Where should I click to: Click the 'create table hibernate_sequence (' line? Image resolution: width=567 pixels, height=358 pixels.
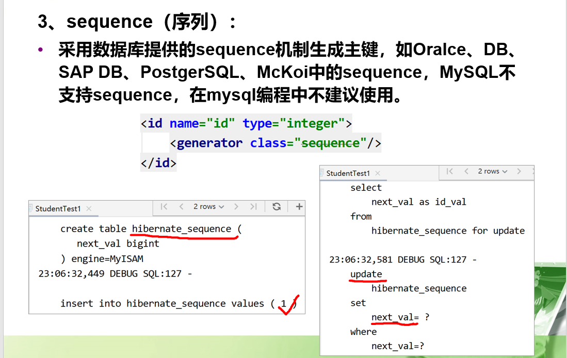click(x=151, y=229)
